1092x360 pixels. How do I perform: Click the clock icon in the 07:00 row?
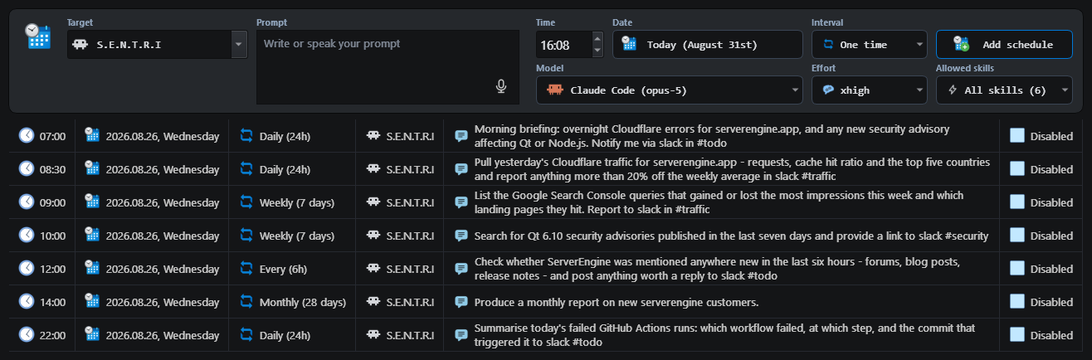(27, 135)
